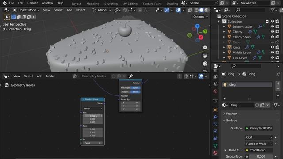Click the Random Value Min X field
283x159 pixels.
click(92, 116)
